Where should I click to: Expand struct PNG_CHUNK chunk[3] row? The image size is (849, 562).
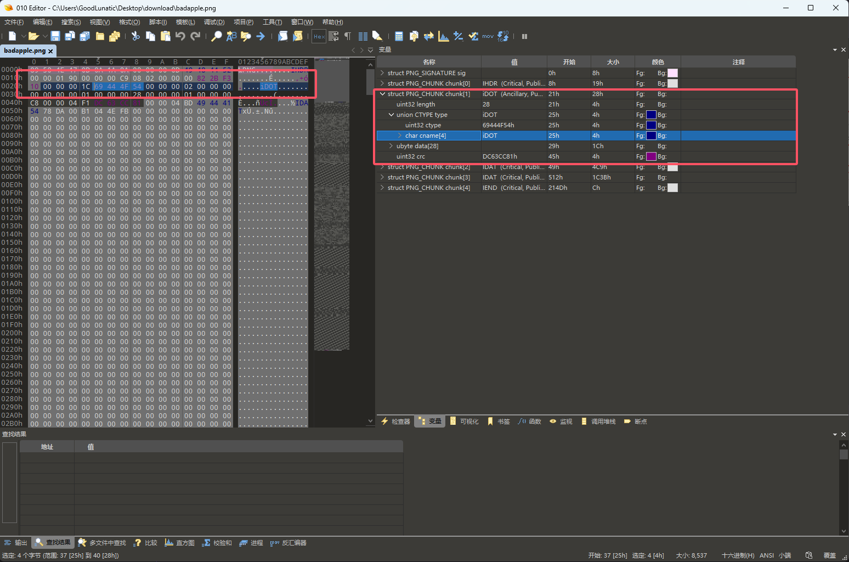tap(382, 177)
